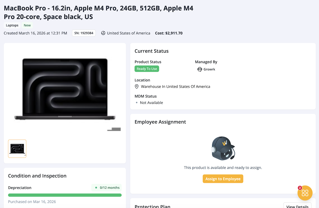
Task: Open the floating widget button with red badge
Action: click(x=305, y=193)
